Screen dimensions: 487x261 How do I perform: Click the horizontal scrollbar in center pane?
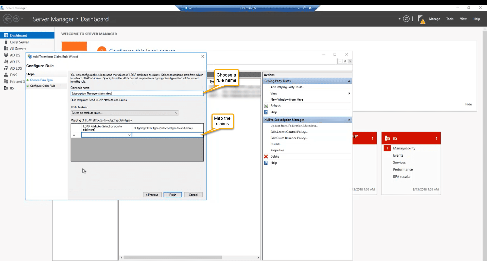172,257
